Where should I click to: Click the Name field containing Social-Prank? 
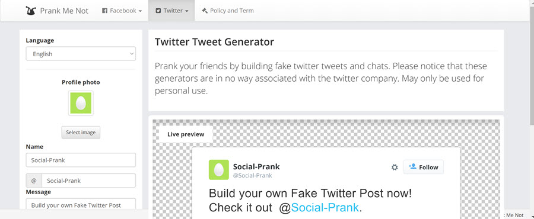(x=81, y=160)
